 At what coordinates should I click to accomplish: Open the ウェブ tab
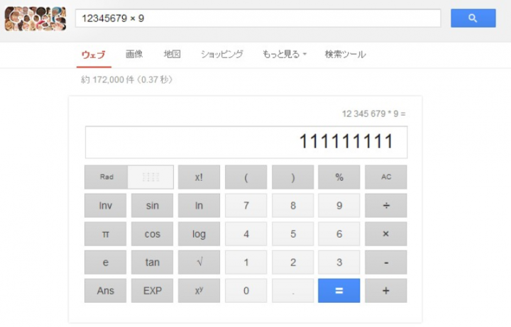[x=94, y=55]
